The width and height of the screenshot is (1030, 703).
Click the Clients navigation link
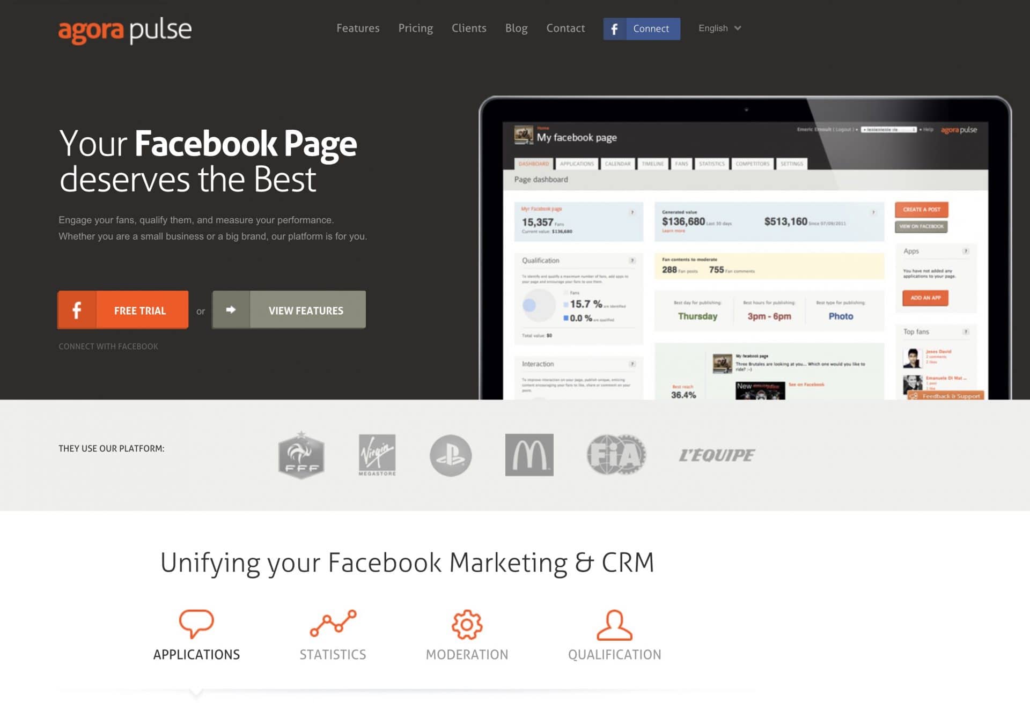469,28
